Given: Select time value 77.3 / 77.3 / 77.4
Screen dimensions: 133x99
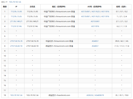Looking at the screenshot, I should coord(122,46).
